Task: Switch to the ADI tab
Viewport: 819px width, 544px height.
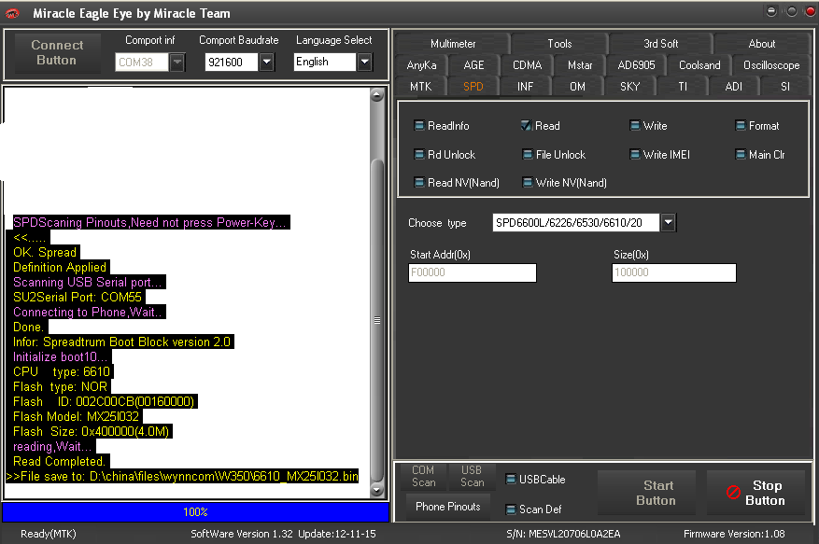Action: click(734, 87)
